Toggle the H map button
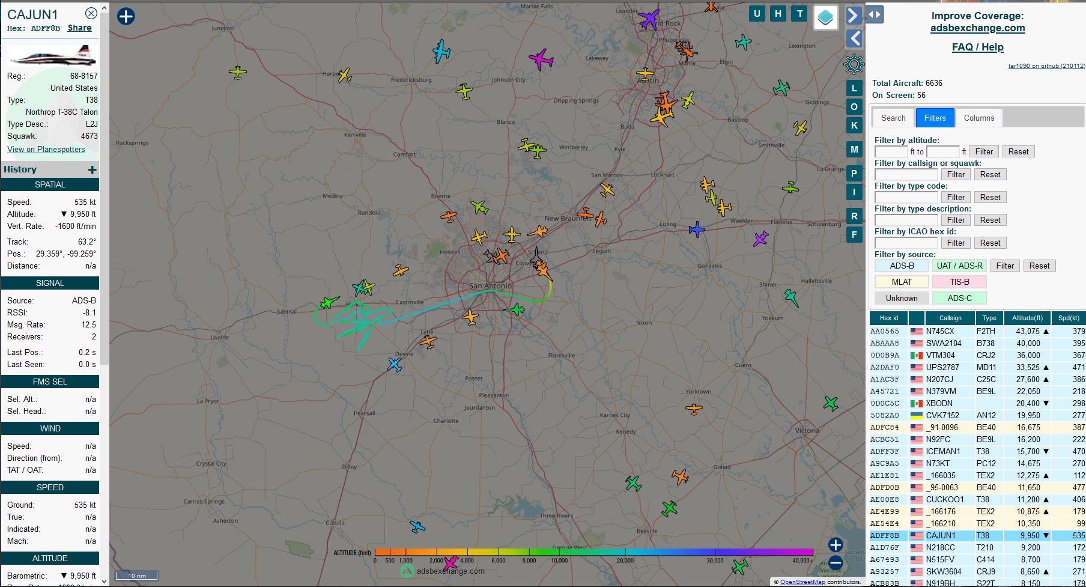1086x587 pixels. coord(778,14)
